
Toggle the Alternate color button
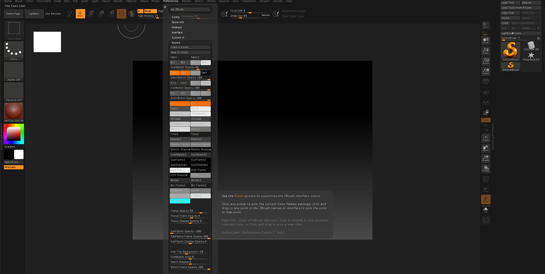[14, 167]
